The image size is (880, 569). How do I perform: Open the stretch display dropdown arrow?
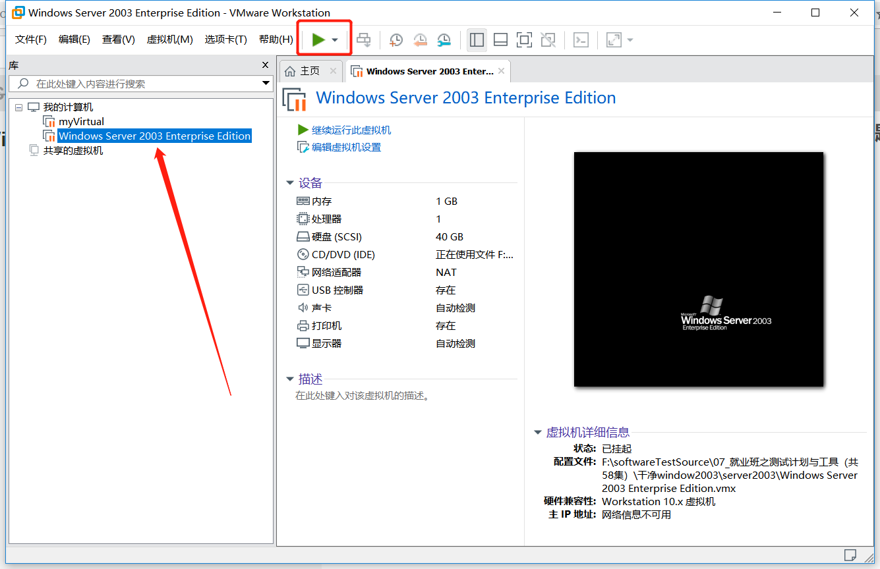630,40
